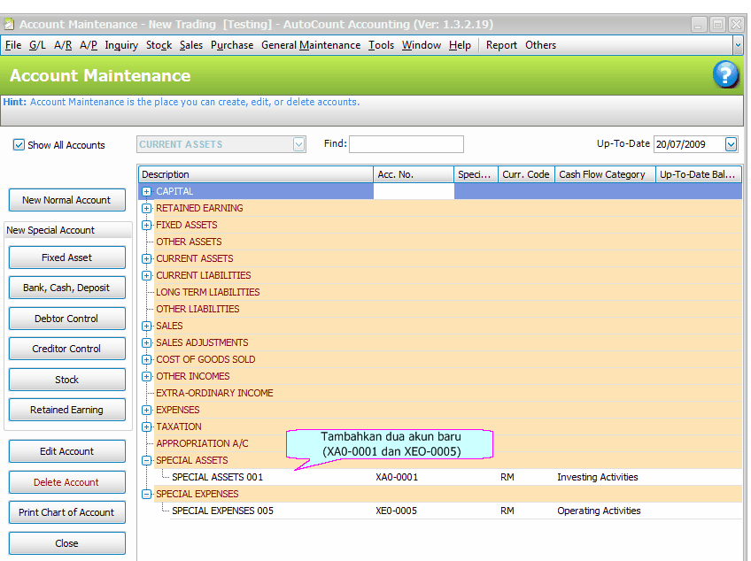Click the New Normal Account button
The image size is (751, 561).
(66, 200)
